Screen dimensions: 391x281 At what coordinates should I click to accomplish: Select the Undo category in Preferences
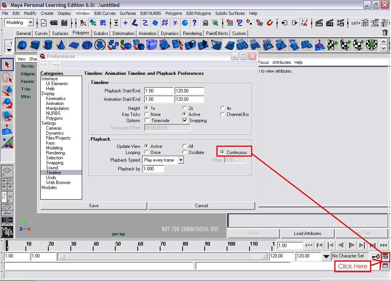pos(51,178)
